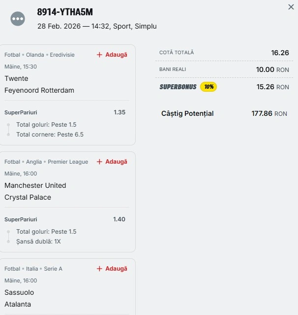Close the bet slip details panel
Screen dimensions: 298x315
[291, 7]
